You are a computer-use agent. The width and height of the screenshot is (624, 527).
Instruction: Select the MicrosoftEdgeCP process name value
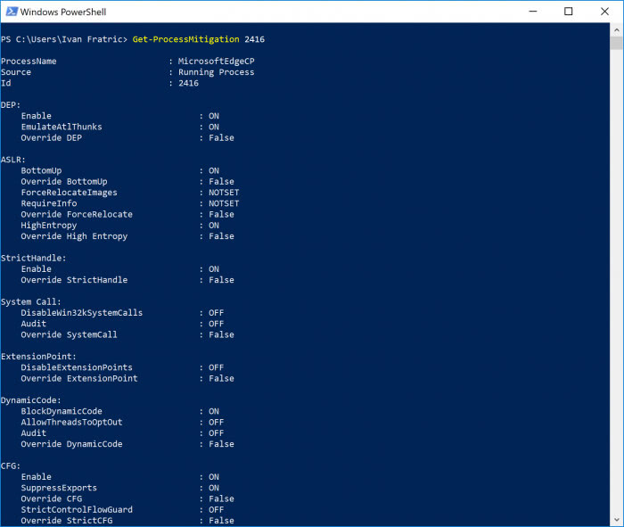209,62
